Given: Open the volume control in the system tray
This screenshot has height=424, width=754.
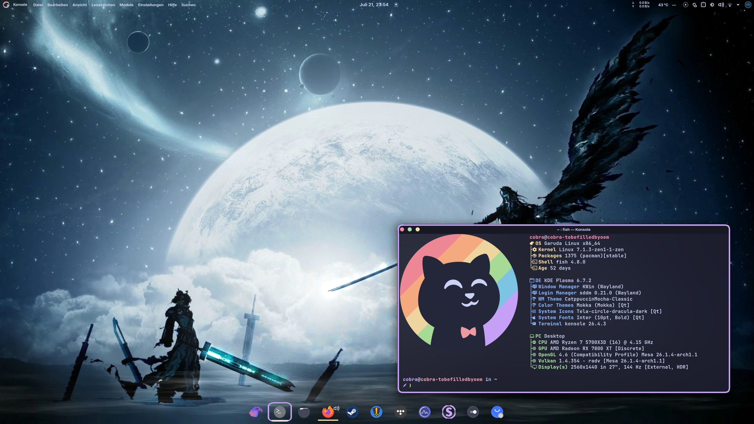Looking at the screenshot, I should [721, 5].
